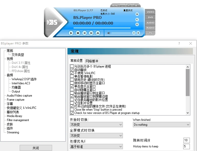This screenshot has height=151, width=197.
Task: Select the VIDEO side tab
Action: tap(150, 12)
